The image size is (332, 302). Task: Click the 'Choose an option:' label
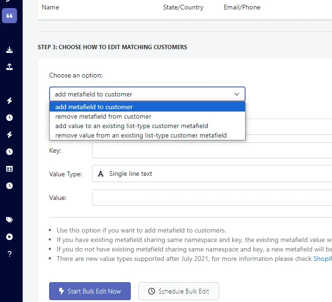coord(76,76)
